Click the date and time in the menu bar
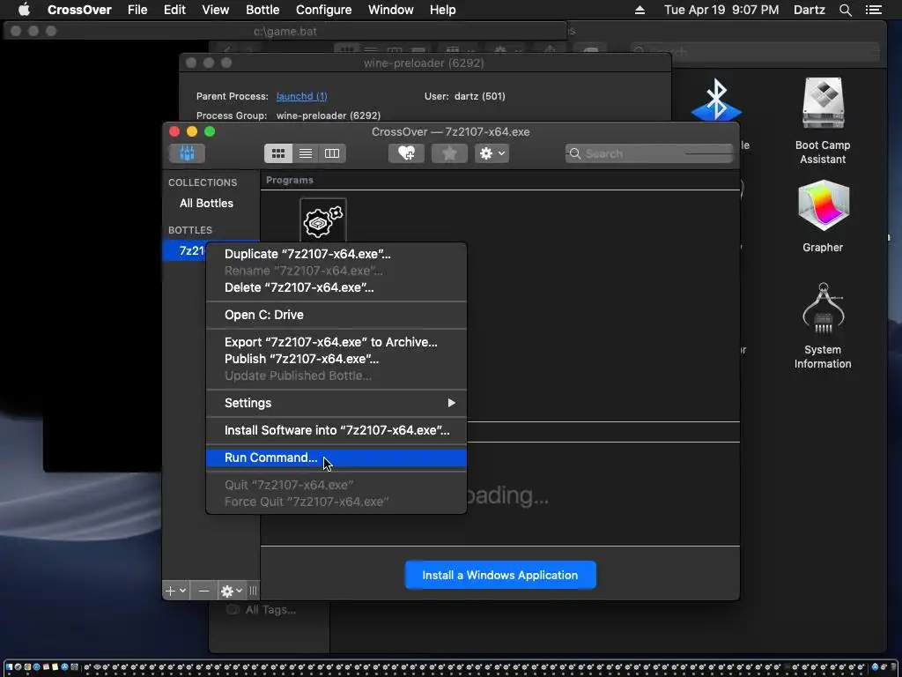The width and height of the screenshot is (902, 677). coord(721,10)
